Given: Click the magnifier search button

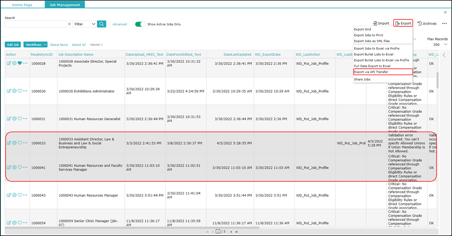Looking at the screenshot, I should (x=101, y=24).
